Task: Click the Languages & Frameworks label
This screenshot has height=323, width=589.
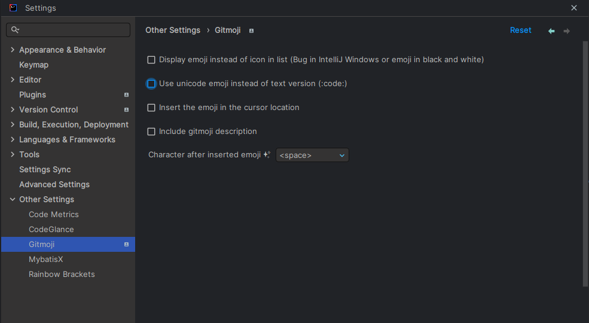Action: [x=67, y=140]
